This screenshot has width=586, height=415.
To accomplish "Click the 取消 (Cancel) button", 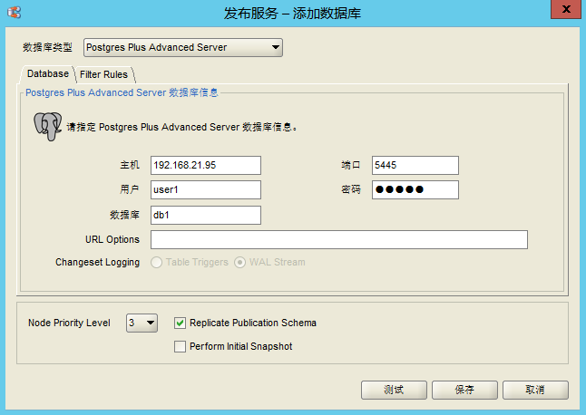I will pyautogui.click(x=535, y=390).
